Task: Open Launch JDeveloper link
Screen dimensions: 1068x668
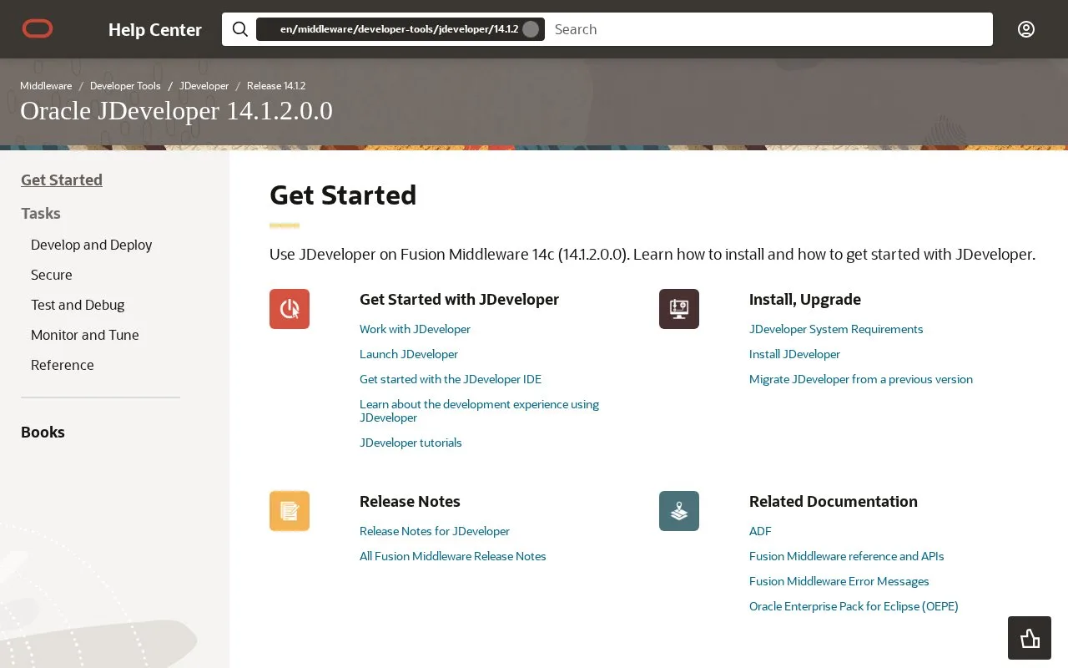Action: 409,354
